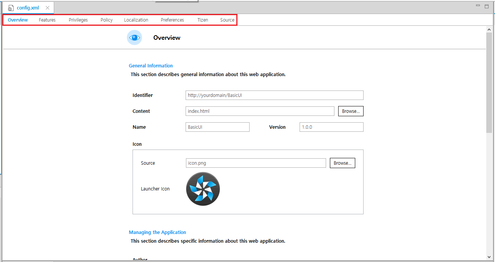Focus the Name text field
The width and height of the screenshot is (495, 262).
[217, 127]
